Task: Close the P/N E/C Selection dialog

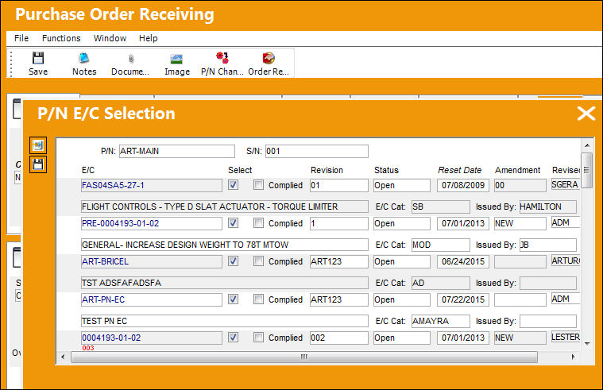Action: click(586, 114)
